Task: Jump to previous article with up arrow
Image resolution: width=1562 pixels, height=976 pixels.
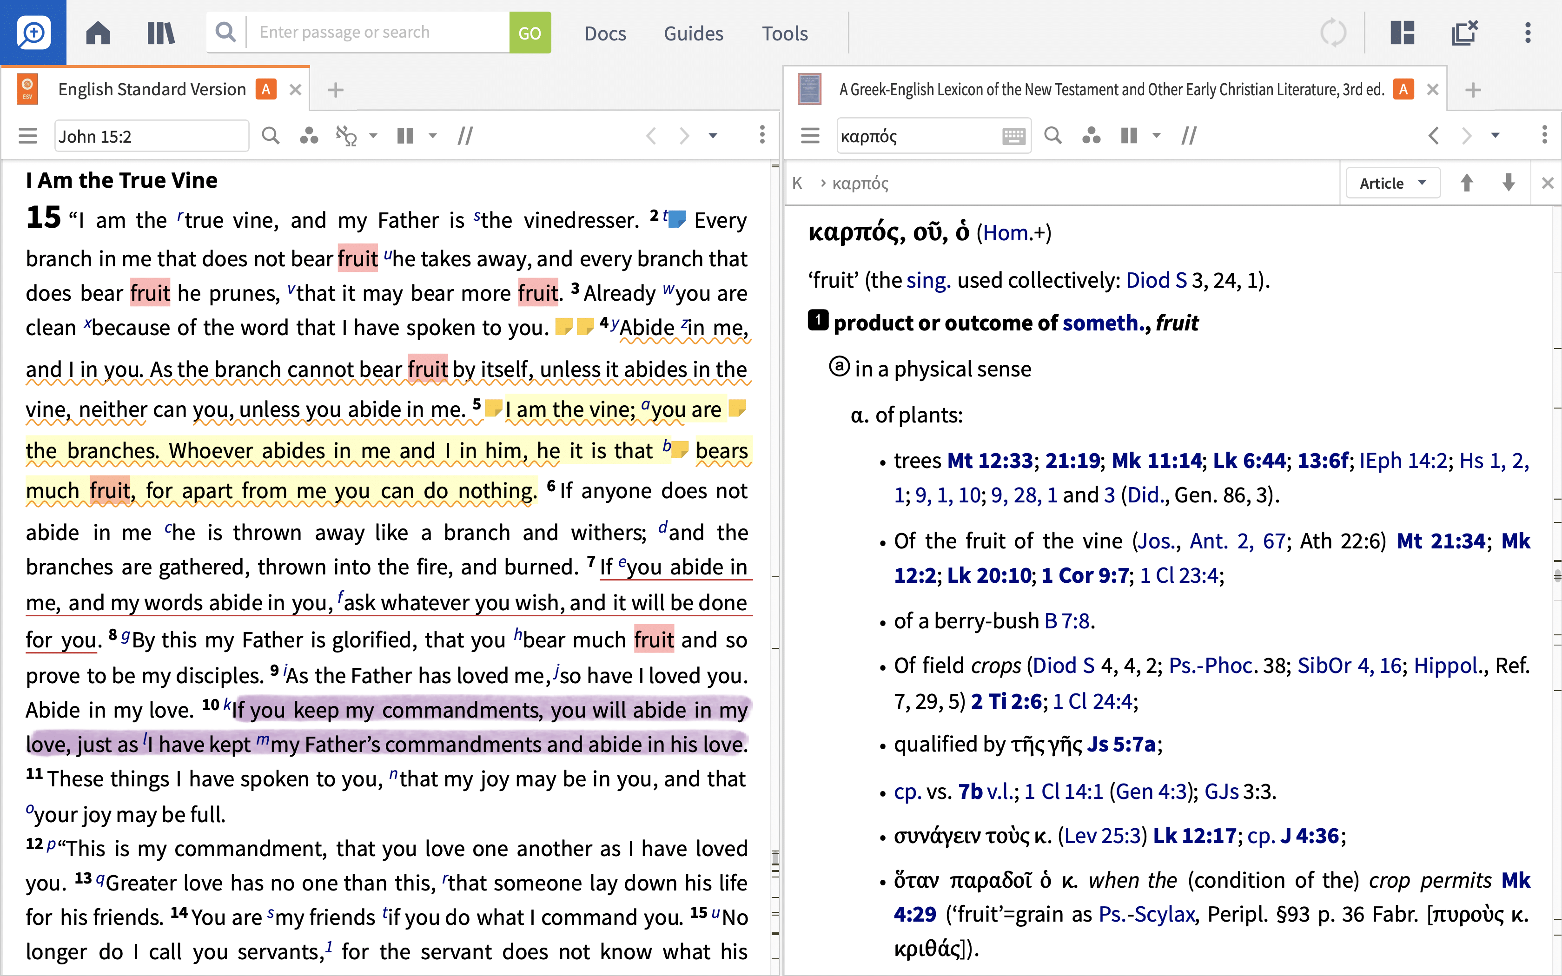Action: coord(1467,183)
